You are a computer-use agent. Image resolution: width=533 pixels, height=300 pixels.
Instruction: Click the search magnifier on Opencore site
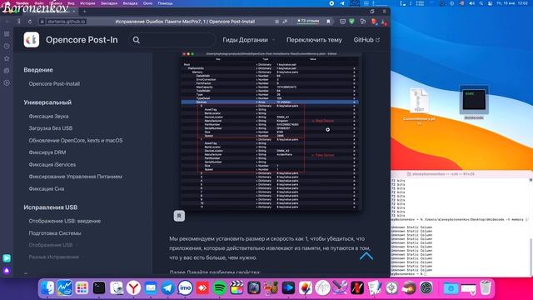point(137,40)
